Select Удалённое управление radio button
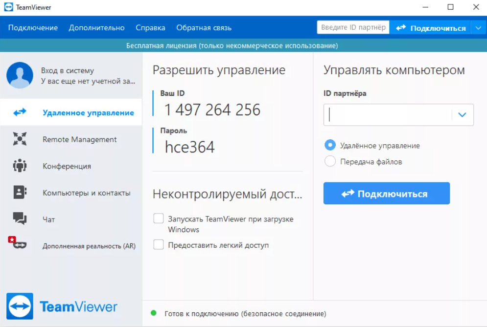The image size is (487, 327). click(x=330, y=145)
